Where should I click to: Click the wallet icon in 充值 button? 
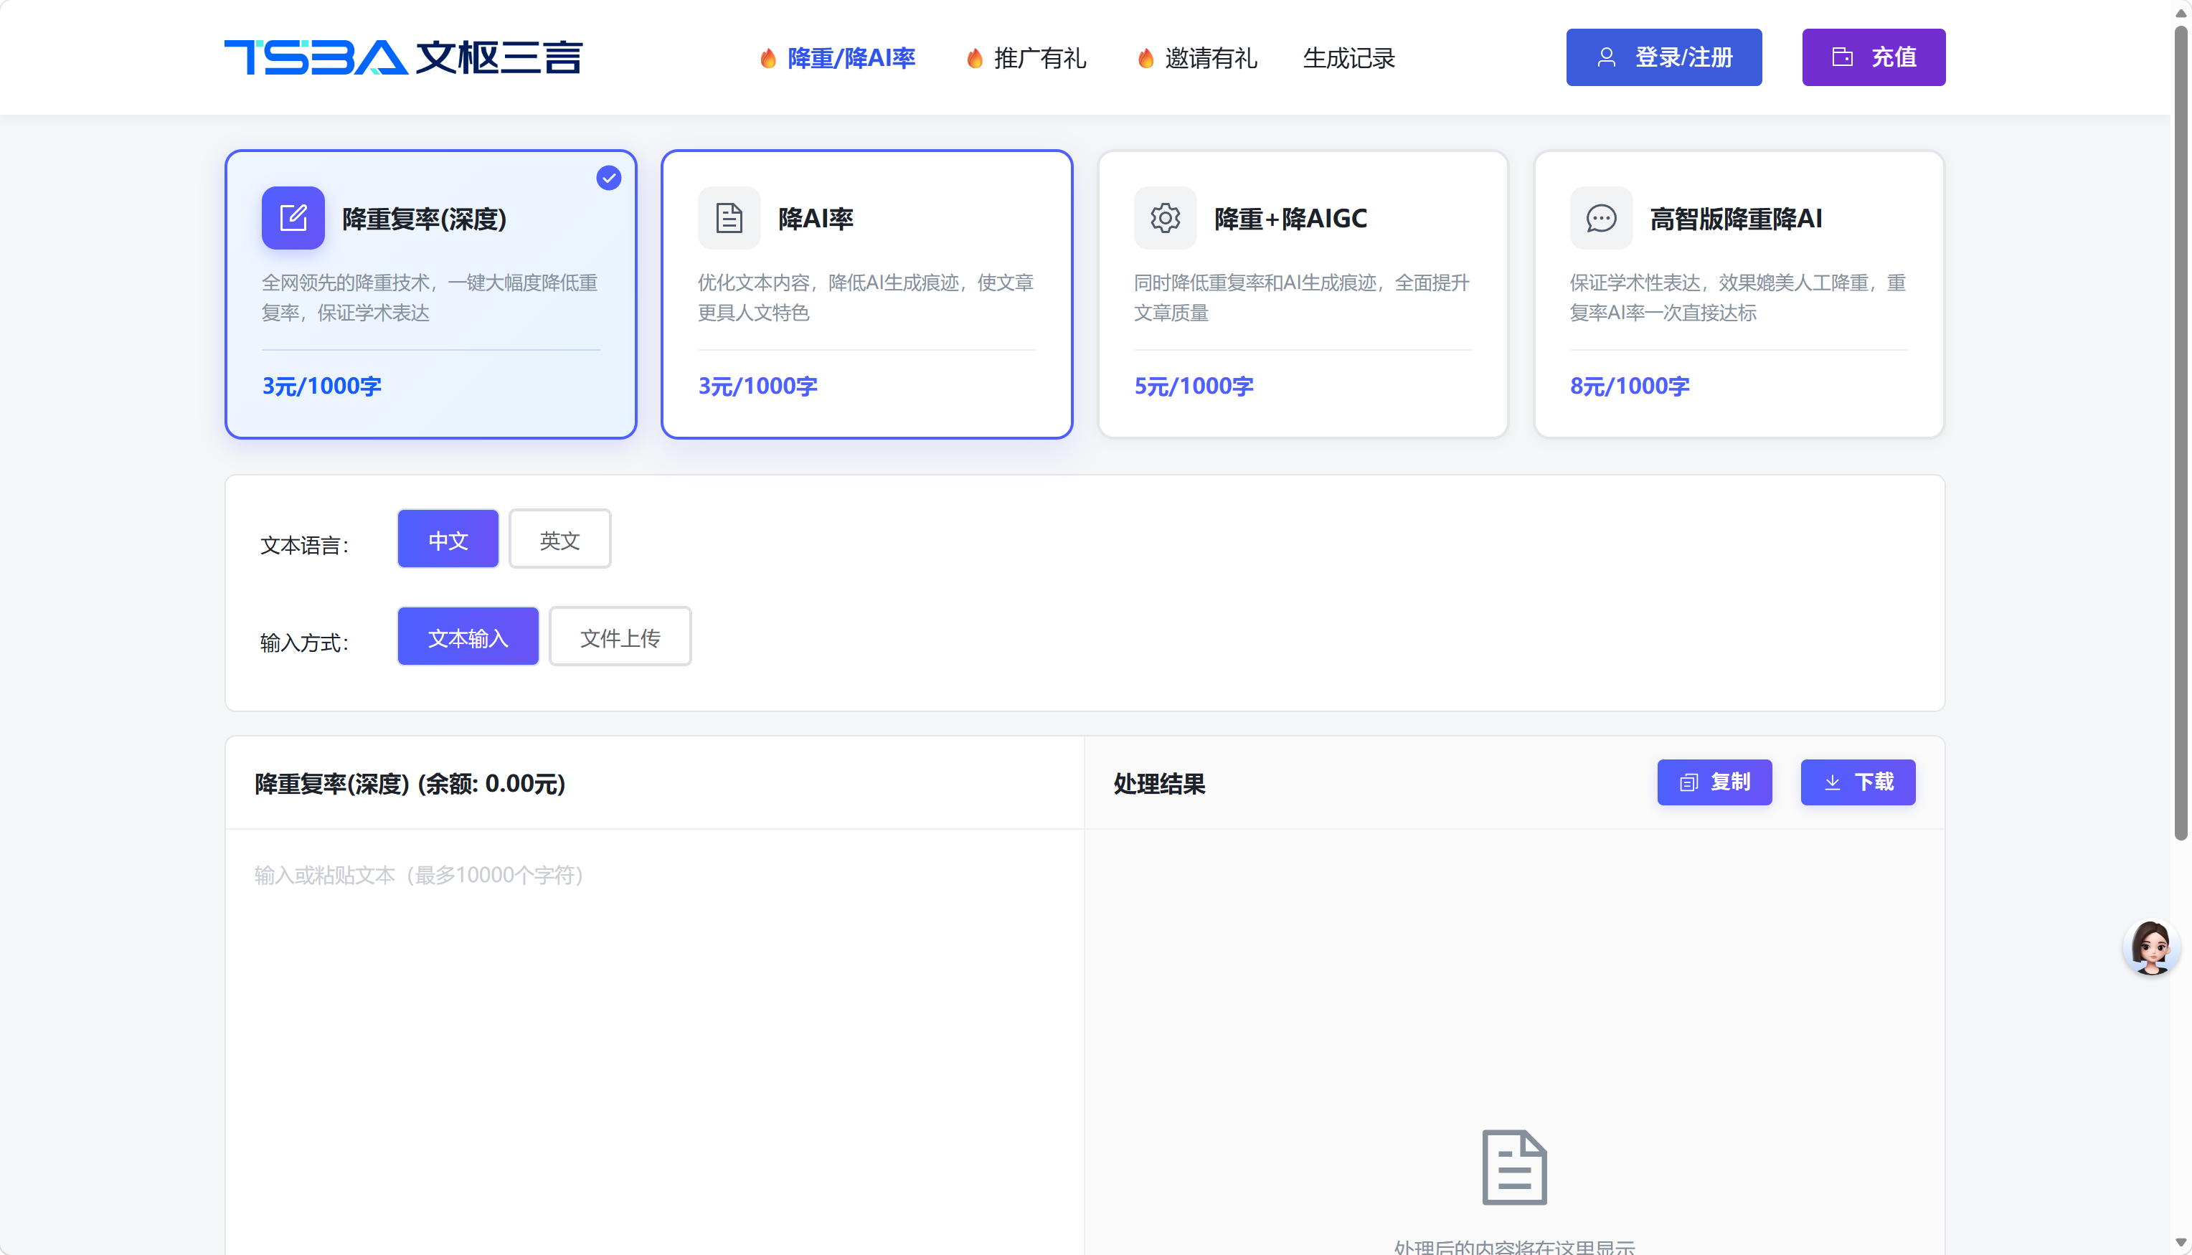(x=1842, y=57)
